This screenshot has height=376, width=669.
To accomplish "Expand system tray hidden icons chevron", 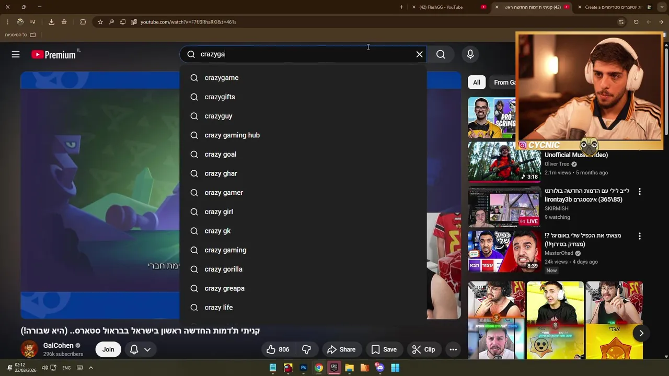I will pos(90,368).
